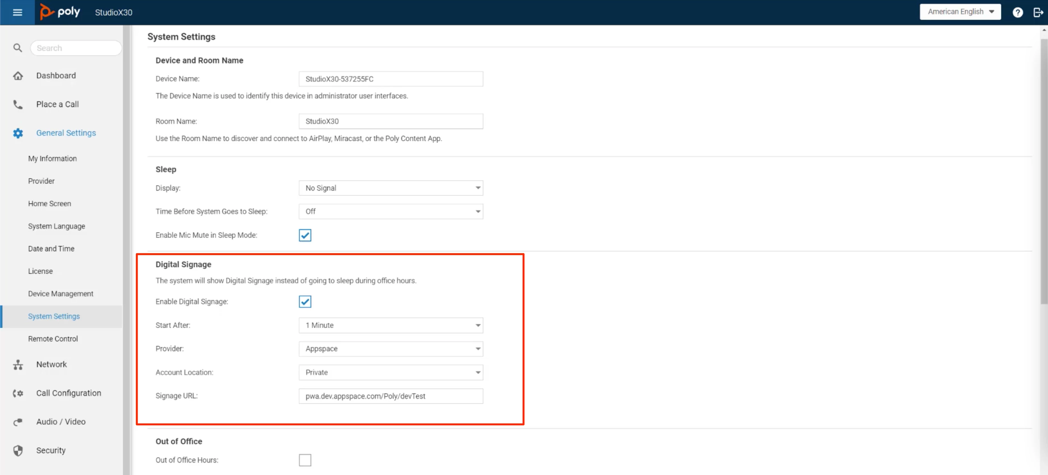
Task: Open Place a Call section
Action: [57, 104]
